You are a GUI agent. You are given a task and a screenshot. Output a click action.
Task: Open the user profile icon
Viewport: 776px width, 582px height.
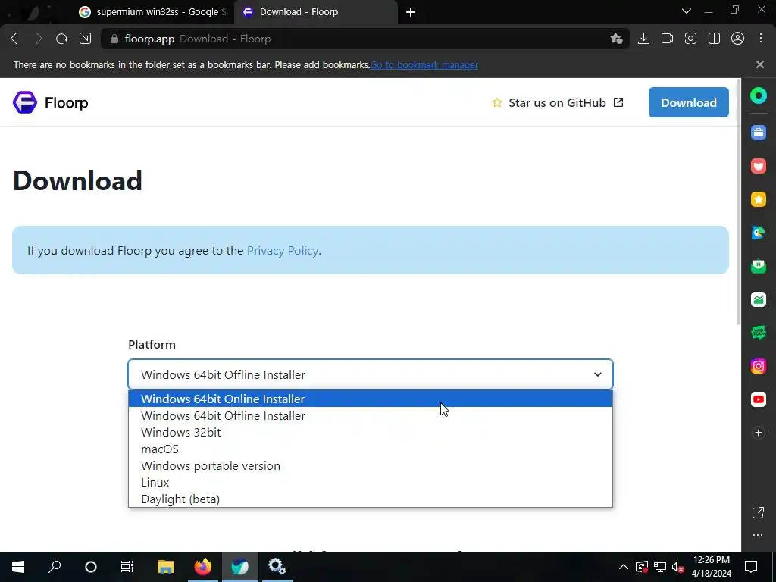pyautogui.click(x=737, y=39)
